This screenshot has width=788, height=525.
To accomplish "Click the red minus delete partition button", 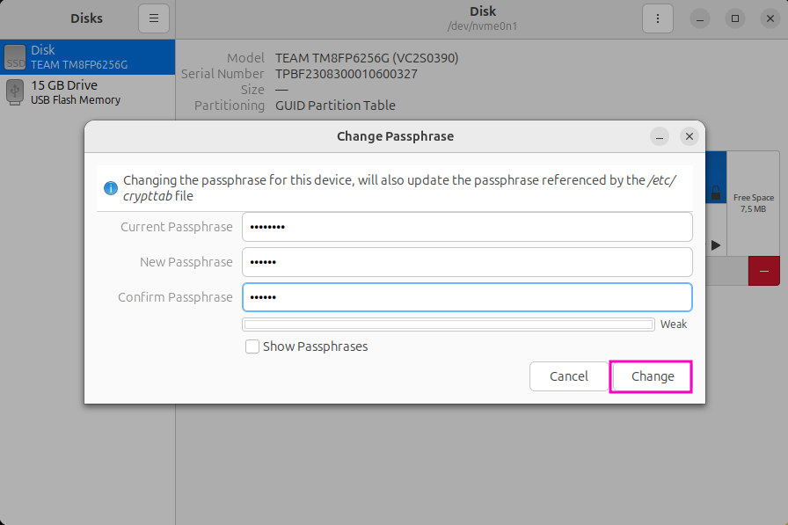I will [763, 271].
